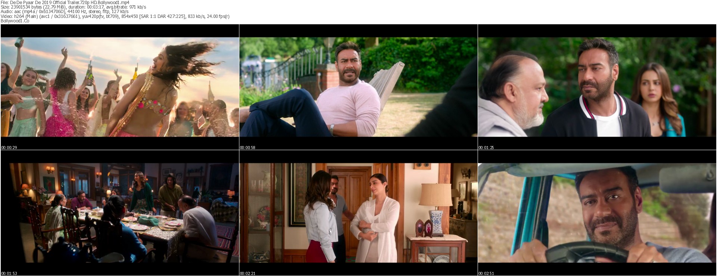Click the 00:02:21 timestamp label
Image resolution: width=717 pixels, height=276 pixels.
[x=248, y=273]
